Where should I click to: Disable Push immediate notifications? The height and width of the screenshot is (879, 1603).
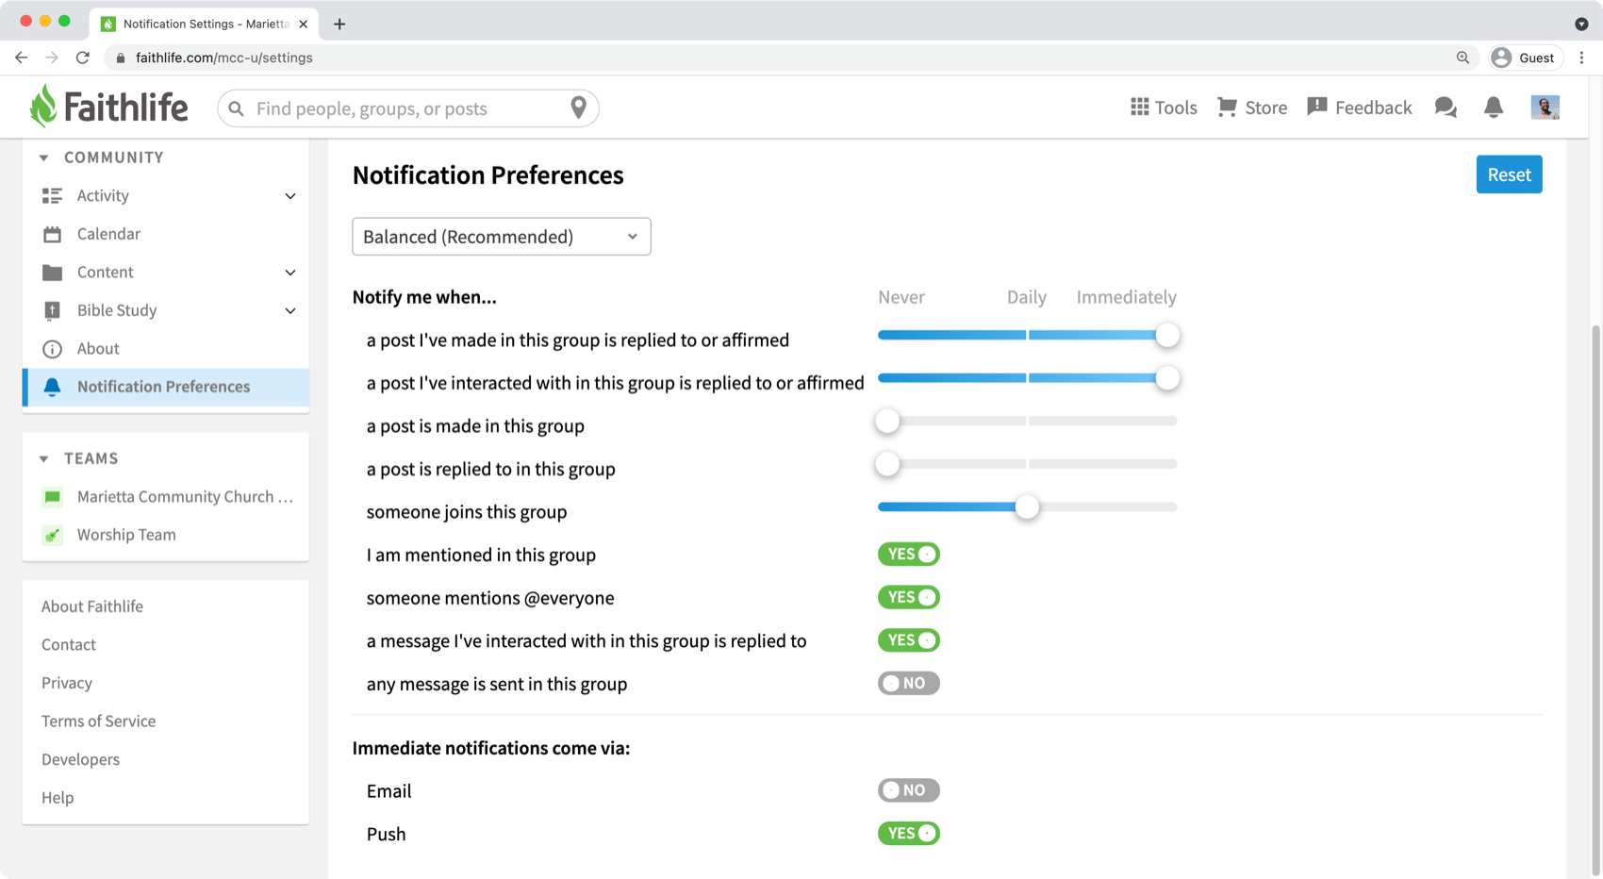click(908, 834)
